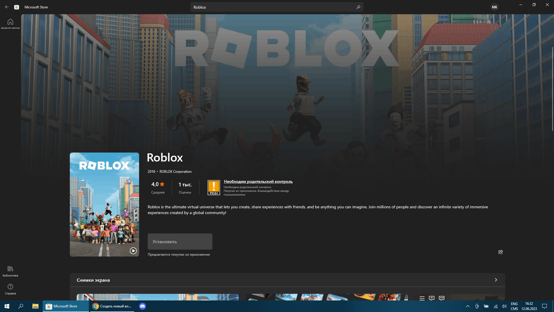Open the Home page in sidebar
The width and height of the screenshot is (554, 312).
(10, 24)
